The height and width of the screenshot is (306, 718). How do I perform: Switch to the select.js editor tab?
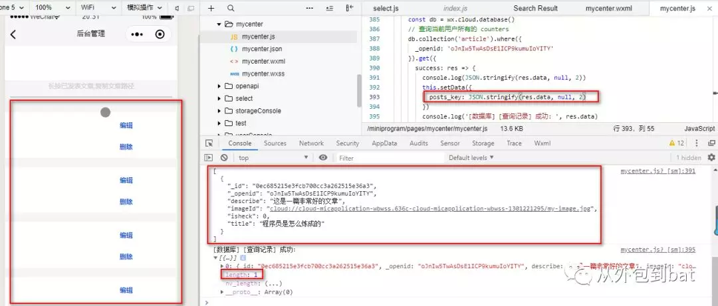point(386,8)
